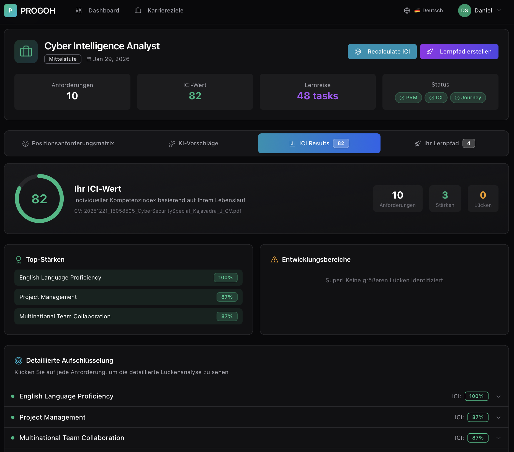Toggle the ICI status badge

(x=436, y=98)
